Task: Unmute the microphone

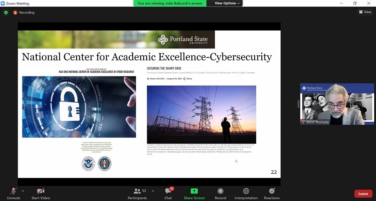Action: pos(14,193)
